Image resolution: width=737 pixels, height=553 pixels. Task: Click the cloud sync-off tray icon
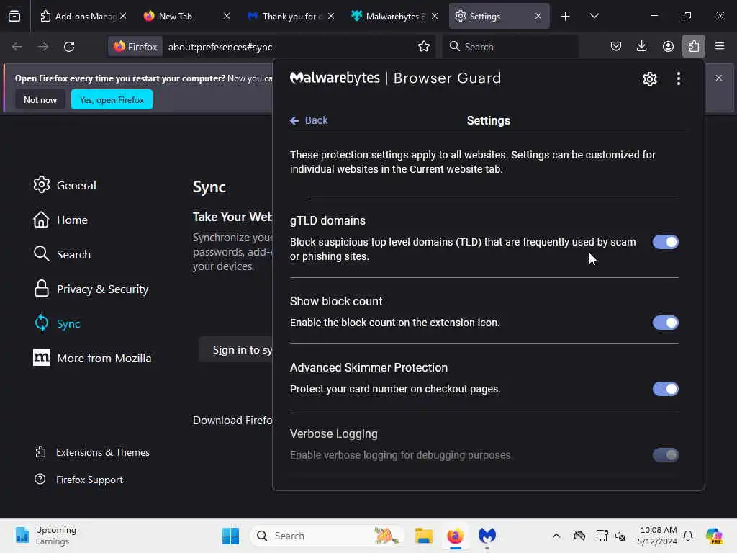point(579,536)
